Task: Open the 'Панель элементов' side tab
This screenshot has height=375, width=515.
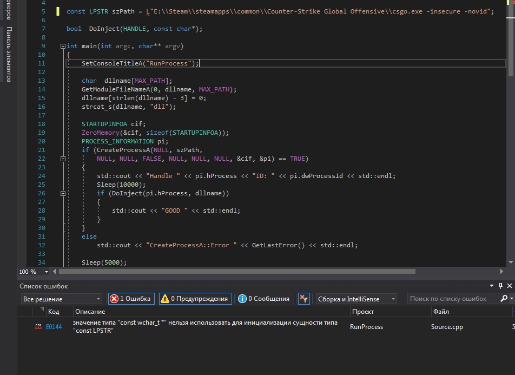Action: (x=9, y=54)
